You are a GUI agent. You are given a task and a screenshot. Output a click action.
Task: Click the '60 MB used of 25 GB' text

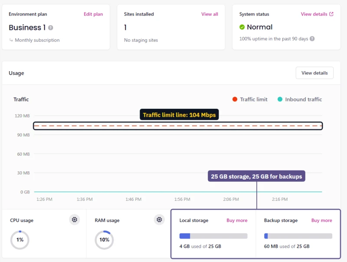click(x=287, y=246)
